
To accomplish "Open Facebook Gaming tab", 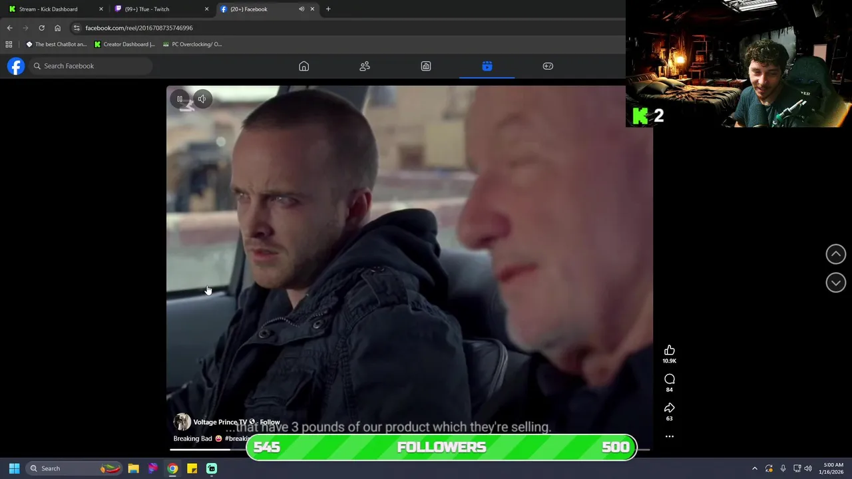I will pos(548,66).
